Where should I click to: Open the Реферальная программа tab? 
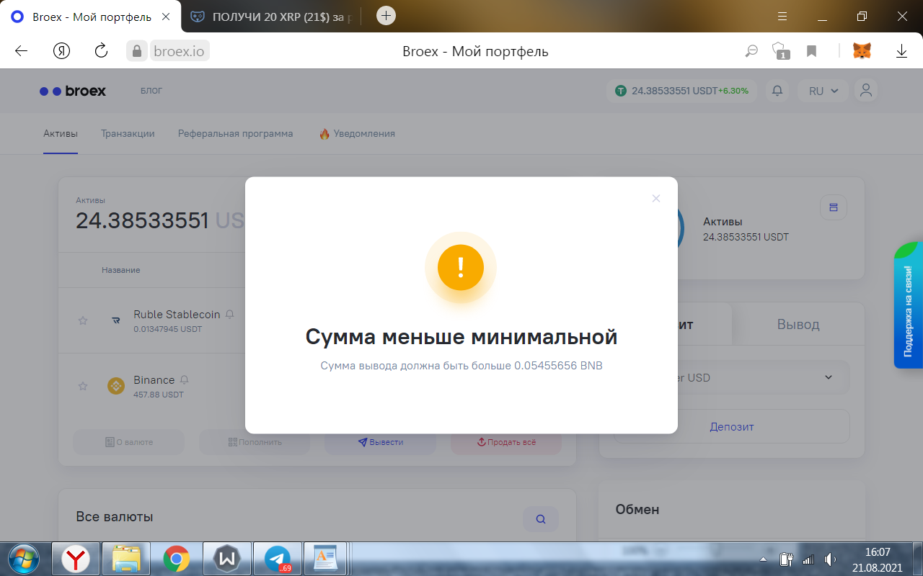(x=236, y=133)
